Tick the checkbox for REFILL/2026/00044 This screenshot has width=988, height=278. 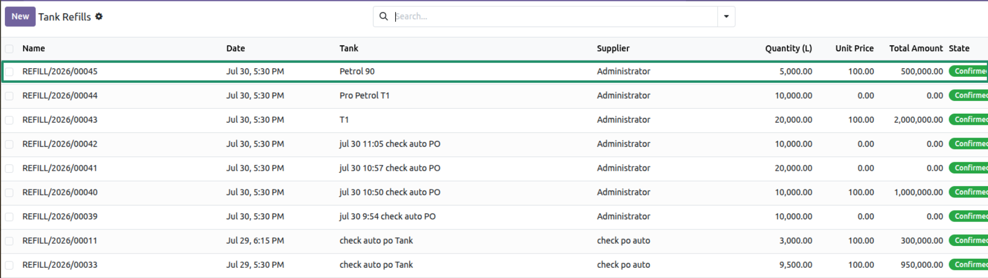[9, 96]
